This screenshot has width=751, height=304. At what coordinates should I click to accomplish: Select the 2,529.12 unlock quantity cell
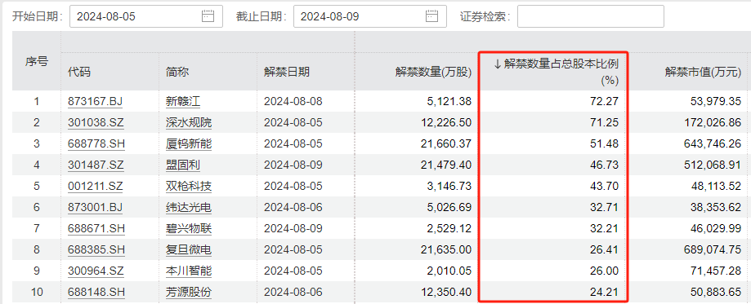(x=449, y=228)
